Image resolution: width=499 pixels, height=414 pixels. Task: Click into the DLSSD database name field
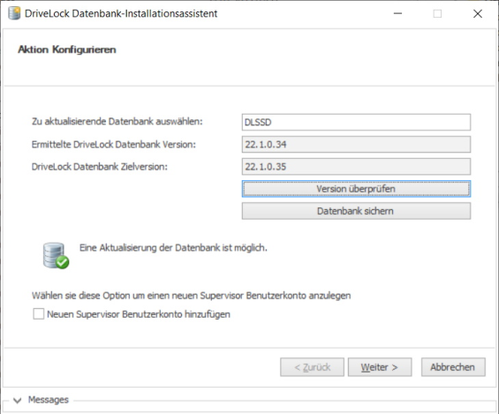(356, 123)
